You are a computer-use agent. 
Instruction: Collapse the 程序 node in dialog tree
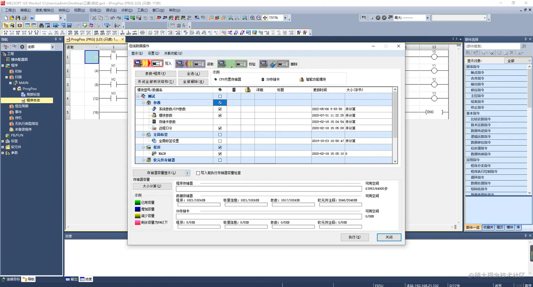pos(143,147)
